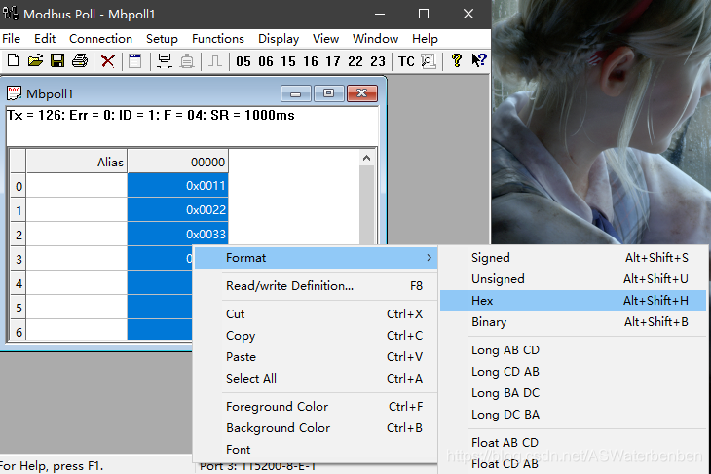Open a file with the folder icon
This screenshot has width=711, height=474.
(x=35, y=60)
